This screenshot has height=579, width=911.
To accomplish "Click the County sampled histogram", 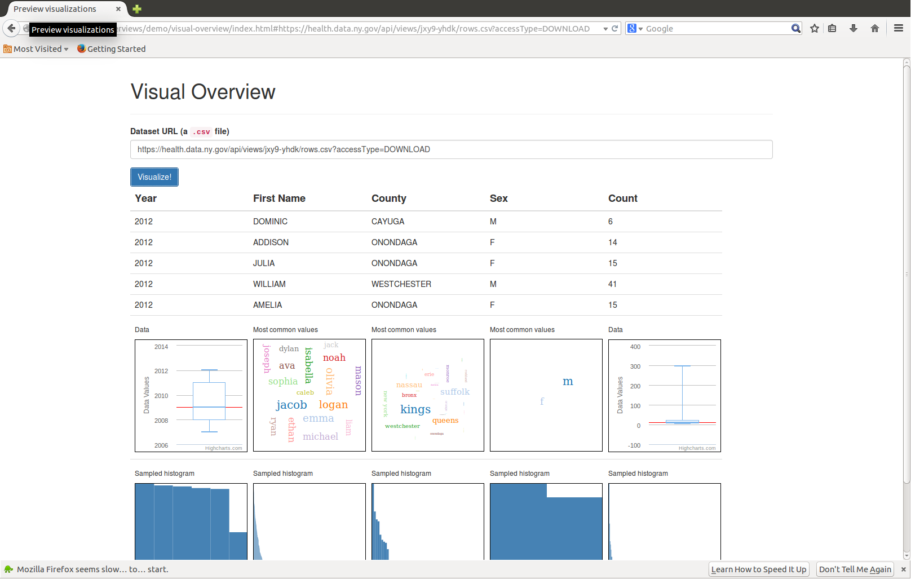I will [x=428, y=521].
